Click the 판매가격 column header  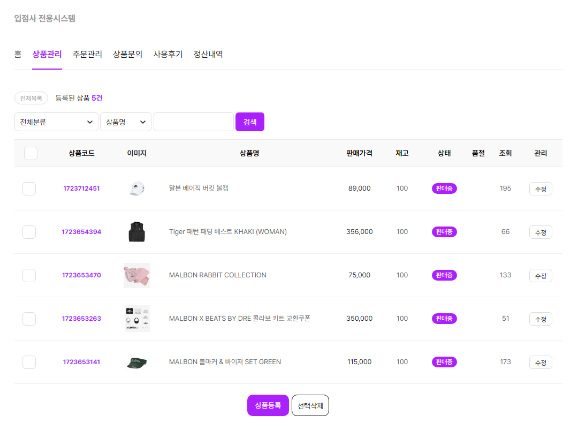pos(360,153)
